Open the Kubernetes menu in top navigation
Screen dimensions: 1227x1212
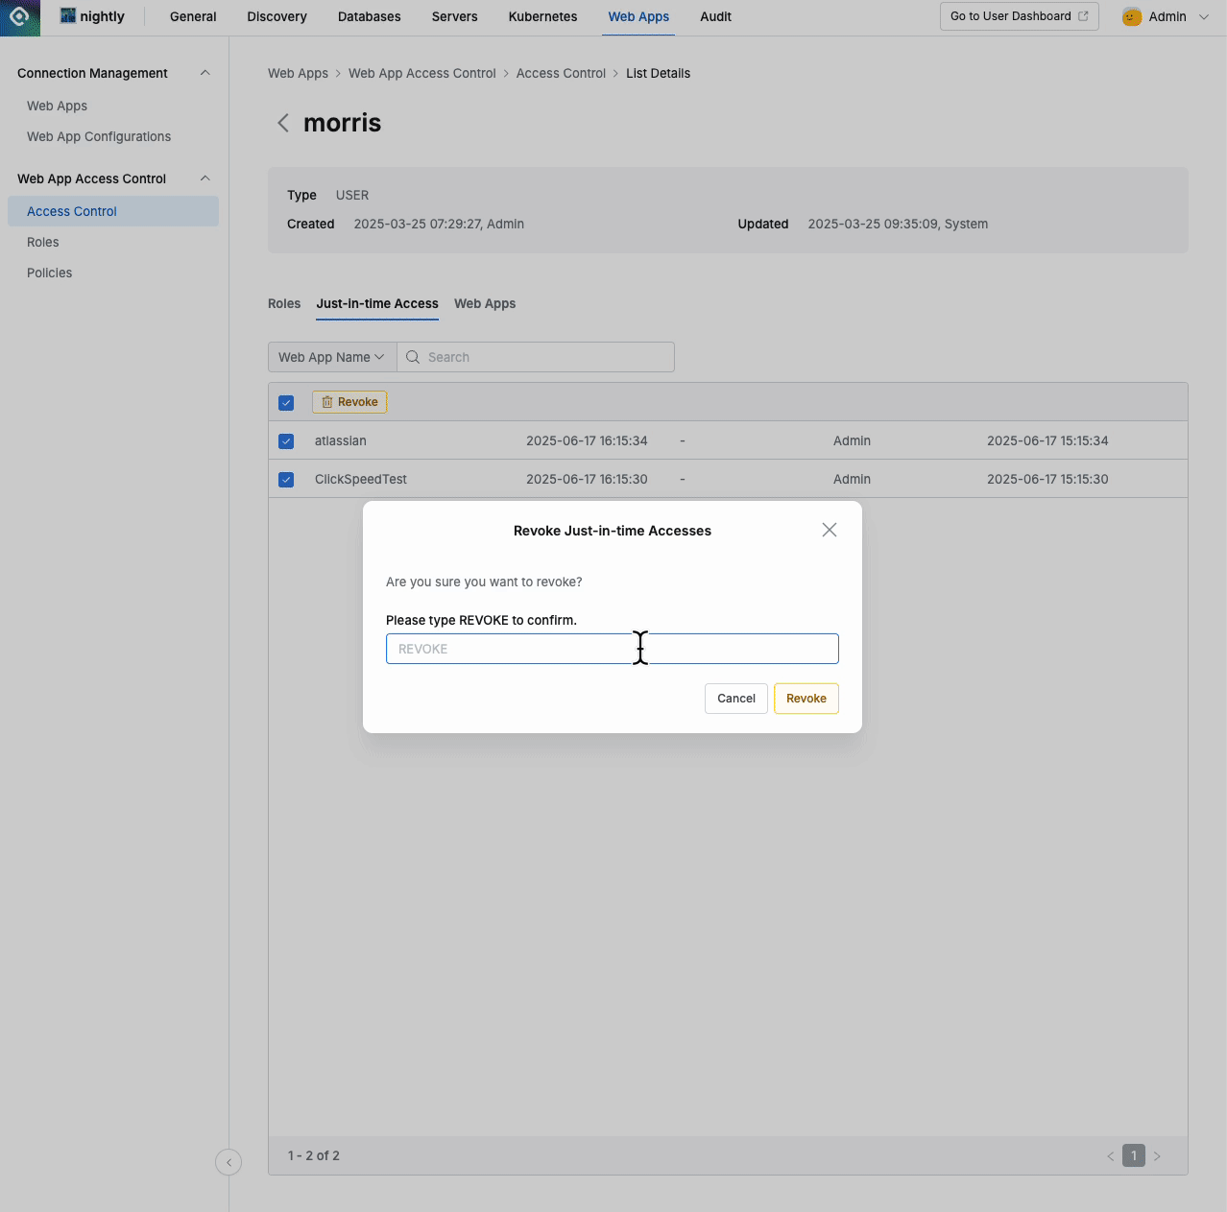[x=542, y=16]
